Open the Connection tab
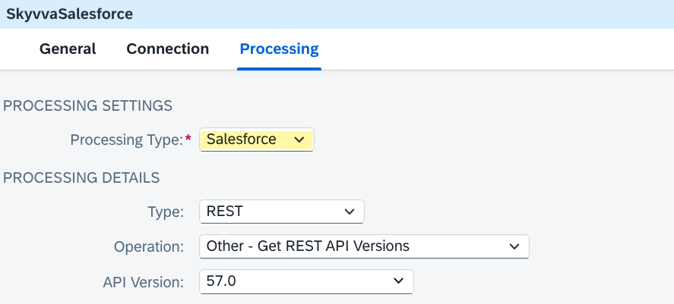The image size is (674, 304). tap(168, 49)
